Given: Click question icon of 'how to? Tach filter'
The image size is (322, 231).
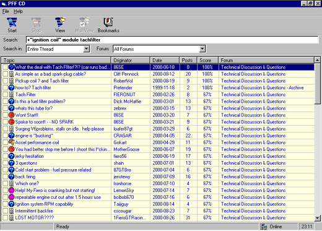Looking at the screenshot, I should click(x=11, y=87).
